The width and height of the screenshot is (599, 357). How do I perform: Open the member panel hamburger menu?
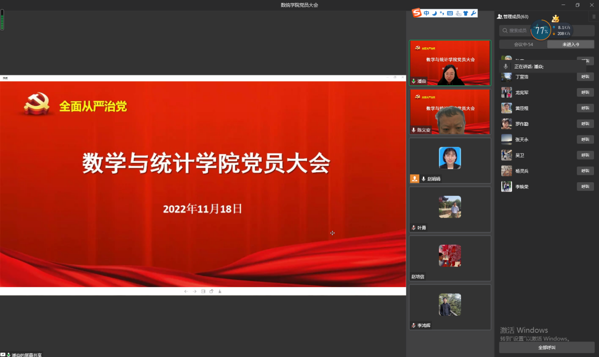(593, 17)
